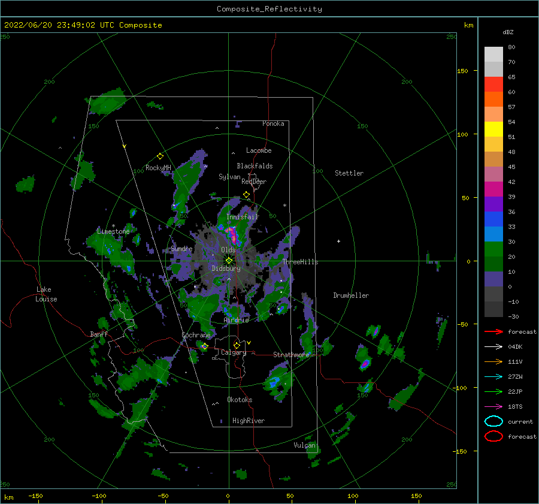The width and height of the screenshot is (539, 504).
Task: Click the Okotoks label
Action: coord(240,400)
